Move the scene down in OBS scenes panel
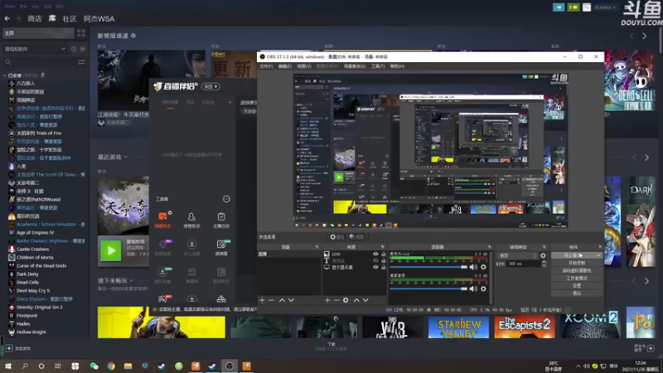Viewport: 663px width, 373px height. tap(291, 300)
